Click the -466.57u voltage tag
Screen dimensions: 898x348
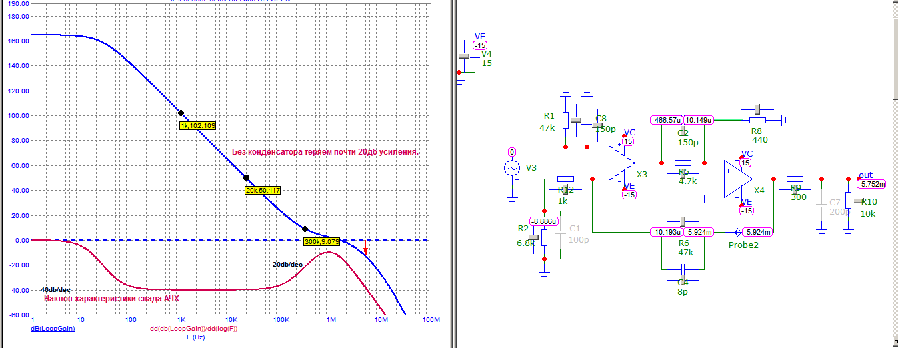click(x=666, y=120)
